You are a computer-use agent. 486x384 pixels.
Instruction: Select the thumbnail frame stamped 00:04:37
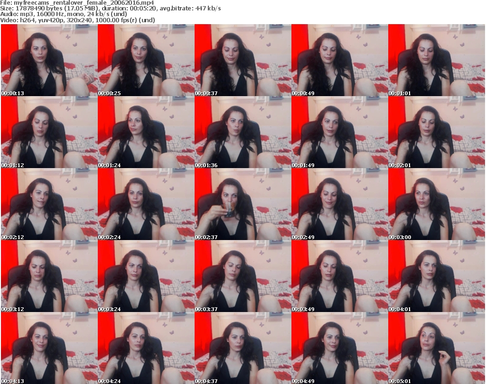pos(243,348)
